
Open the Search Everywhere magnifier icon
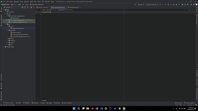[191, 4]
